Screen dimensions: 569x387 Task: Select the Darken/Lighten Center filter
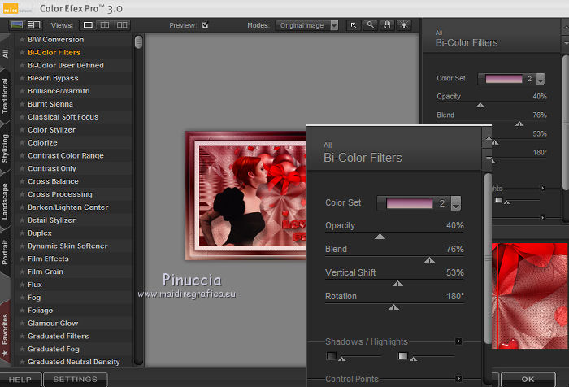pos(67,207)
